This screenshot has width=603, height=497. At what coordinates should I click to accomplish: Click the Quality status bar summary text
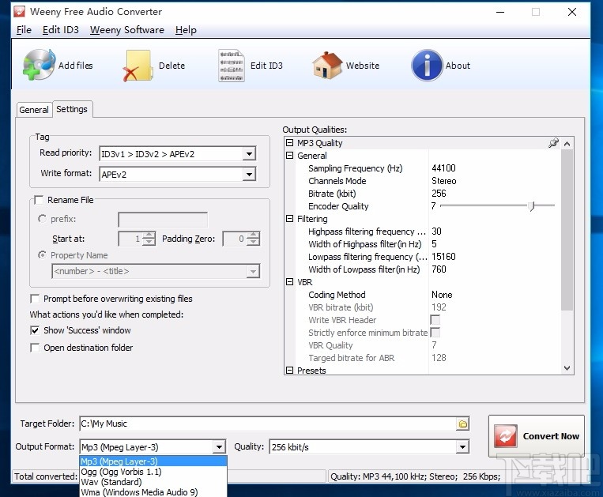[416, 476]
